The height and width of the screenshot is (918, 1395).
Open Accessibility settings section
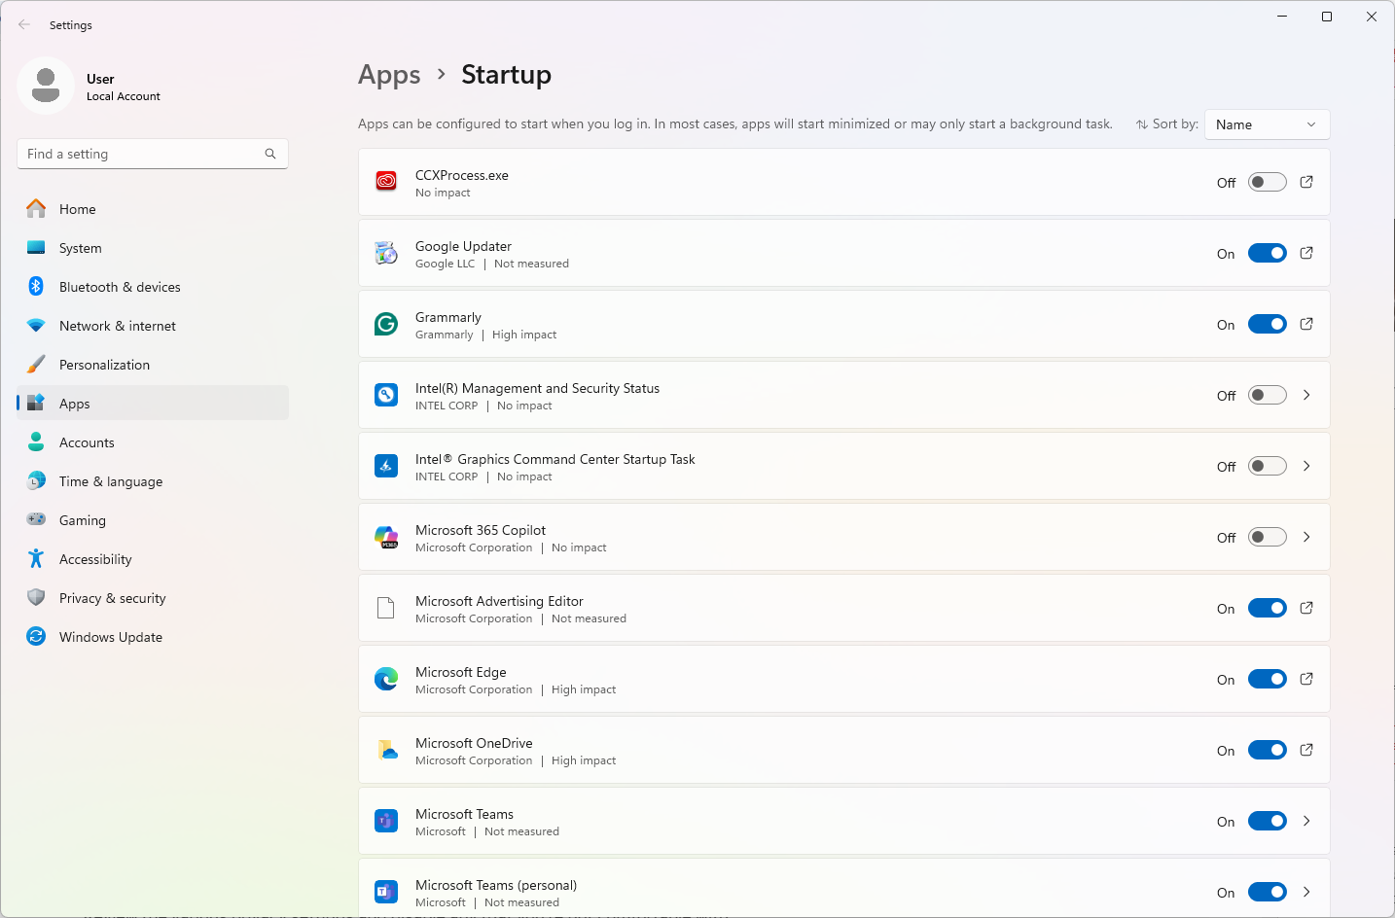pyautogui.click(x=153, y=559)
